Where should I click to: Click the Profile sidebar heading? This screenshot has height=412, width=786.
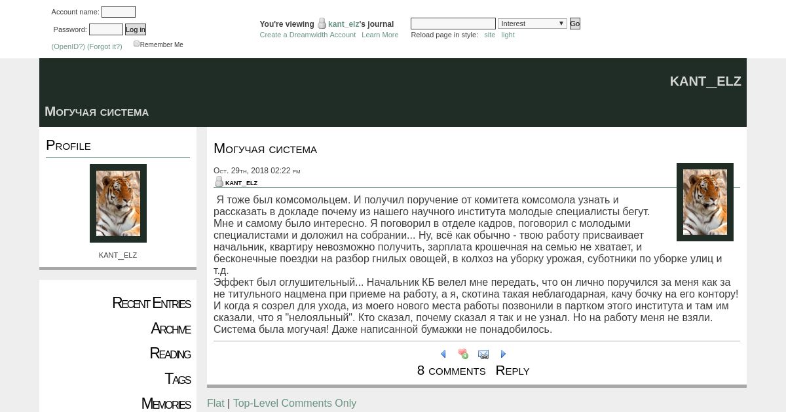pos(68,145)
